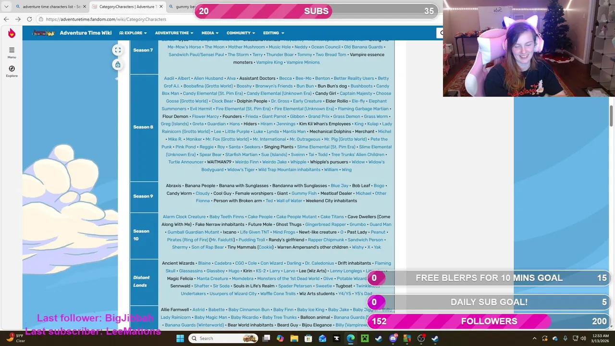Open the Flower Marcy link
615x346 pixels.
205,116
